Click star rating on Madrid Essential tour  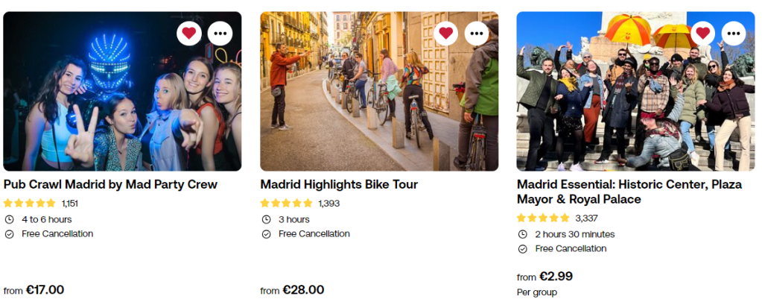click(x=543, y=218)
